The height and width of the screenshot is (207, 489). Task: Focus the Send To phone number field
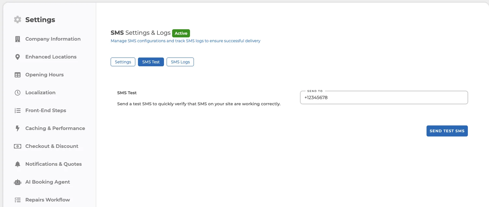[384, 97]
